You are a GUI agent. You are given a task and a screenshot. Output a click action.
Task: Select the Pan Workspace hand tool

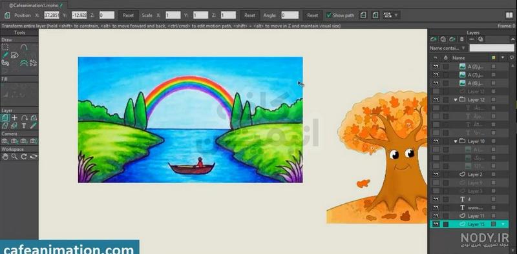point(5,157)
